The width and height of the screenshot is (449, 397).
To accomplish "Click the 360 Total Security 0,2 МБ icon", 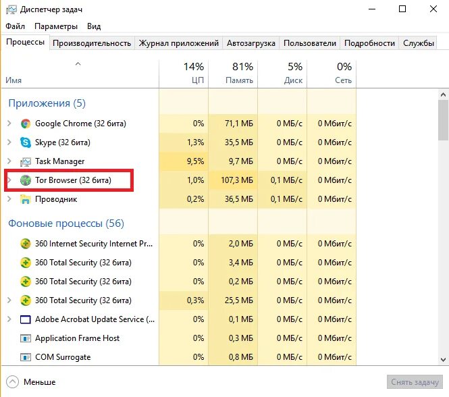I will [x=26, y=282].
